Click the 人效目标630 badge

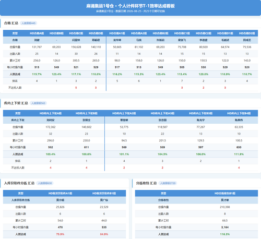(45, 183)
